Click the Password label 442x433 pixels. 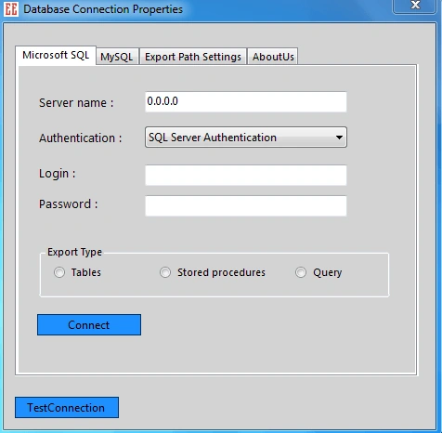(x=68, y=204)
